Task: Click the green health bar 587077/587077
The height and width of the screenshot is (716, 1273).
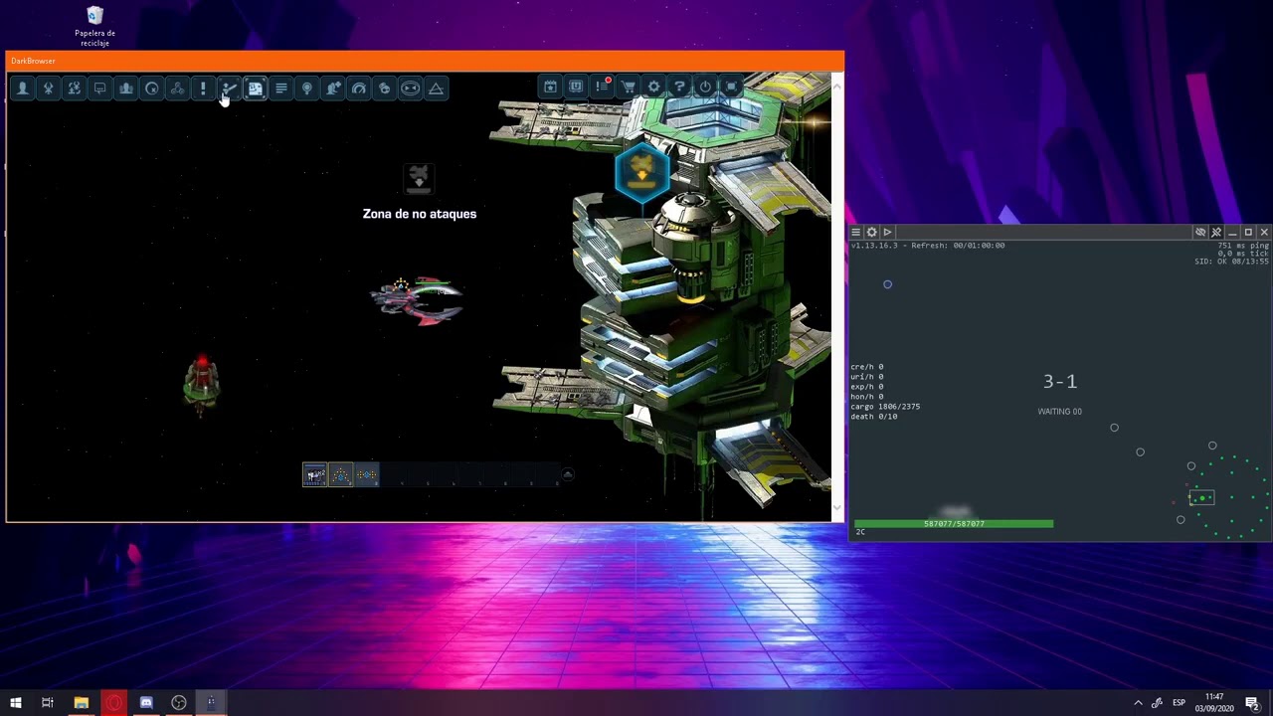Action: click(954, 523)
